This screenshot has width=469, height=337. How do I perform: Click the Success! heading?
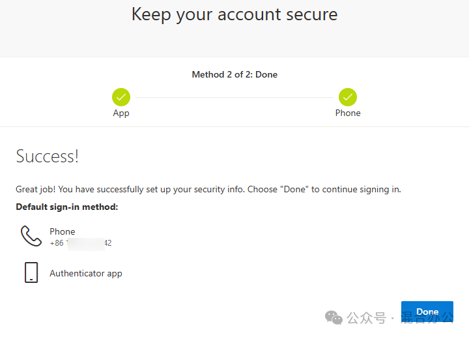tap(48, 156)
